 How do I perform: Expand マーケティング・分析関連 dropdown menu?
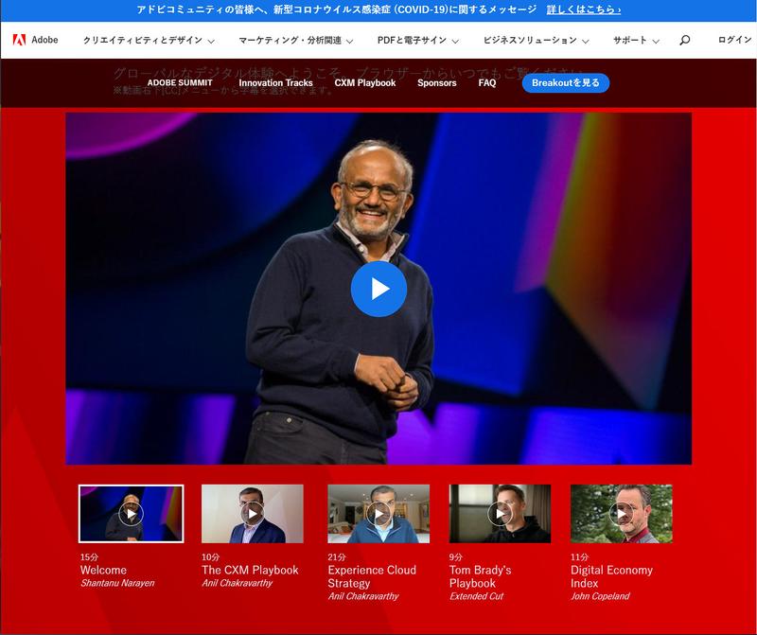click(x=295, y=41)
